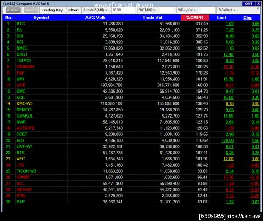Select the GUNKUL symbol
This screenshot has height=221, width=263.
[x=25, y=116]
